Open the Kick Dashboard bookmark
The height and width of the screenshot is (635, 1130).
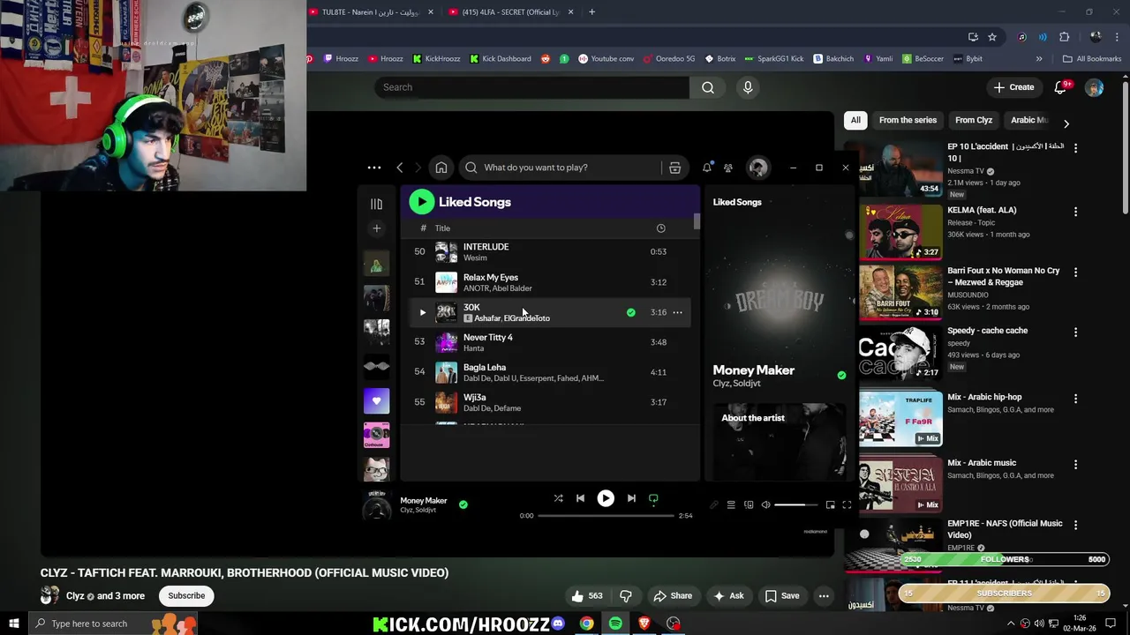pos(500,59)
